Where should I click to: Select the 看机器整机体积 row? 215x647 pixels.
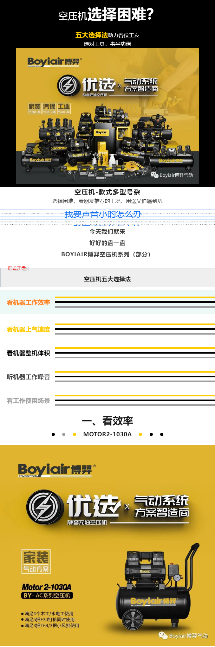[107, 353]
